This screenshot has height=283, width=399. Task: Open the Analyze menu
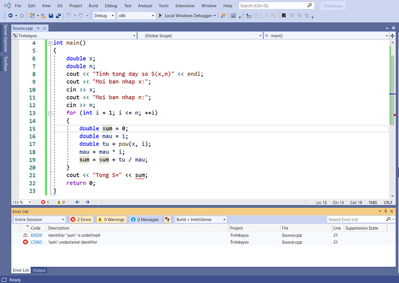(x=145, y=6)
